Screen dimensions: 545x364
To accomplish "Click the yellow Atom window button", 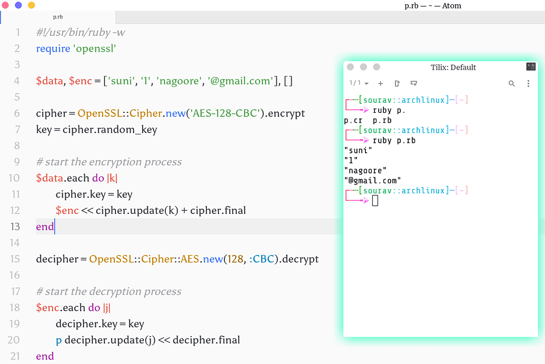I will 31,5.
